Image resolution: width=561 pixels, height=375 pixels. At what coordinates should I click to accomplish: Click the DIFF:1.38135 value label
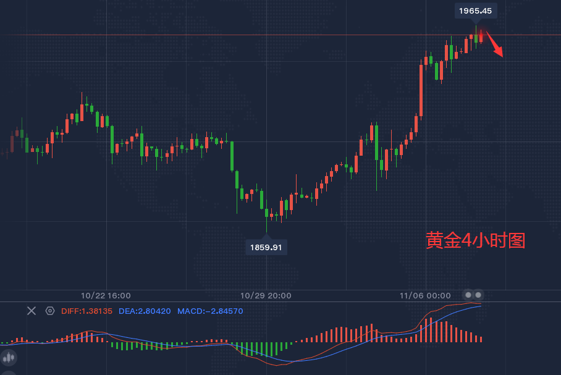coord(86,311)
